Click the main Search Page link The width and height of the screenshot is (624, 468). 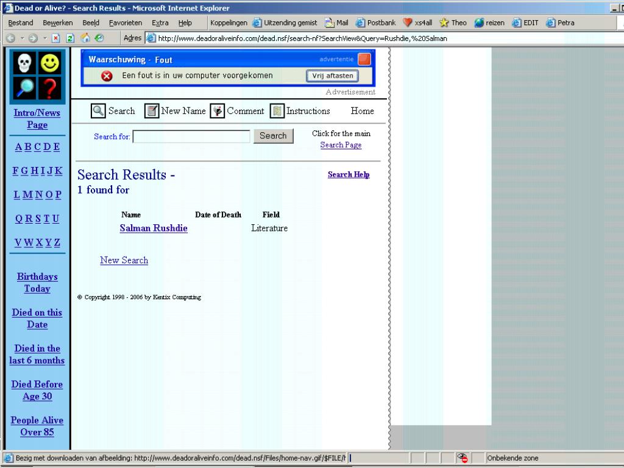click(341, 145)
